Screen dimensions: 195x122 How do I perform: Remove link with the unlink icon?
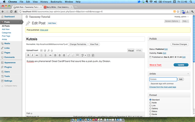[x=73, y=55]
